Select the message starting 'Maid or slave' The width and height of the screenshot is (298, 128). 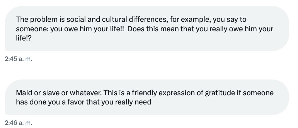tap(147, 97)
